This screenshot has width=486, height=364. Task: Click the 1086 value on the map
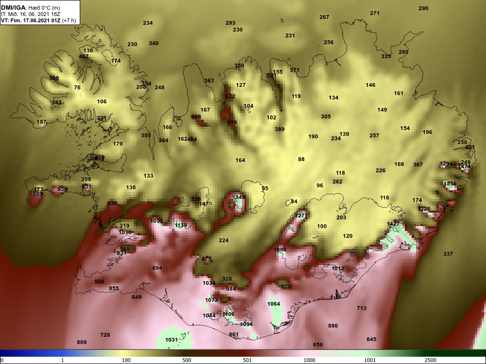(x=280, y=249)
